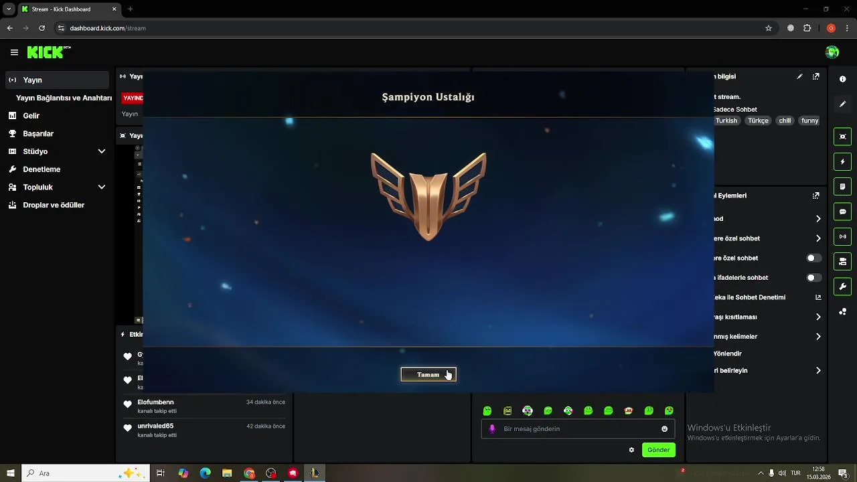Open the user avatar menu
The height and width of the screenshot is (482, 857).
click(x=832, y=52)
